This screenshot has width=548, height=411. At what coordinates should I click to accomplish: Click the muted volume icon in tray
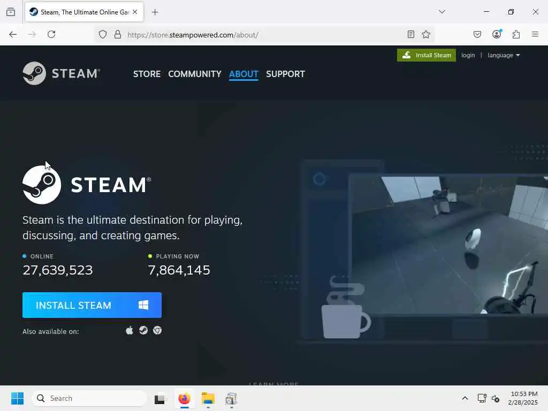click(496, 398)
